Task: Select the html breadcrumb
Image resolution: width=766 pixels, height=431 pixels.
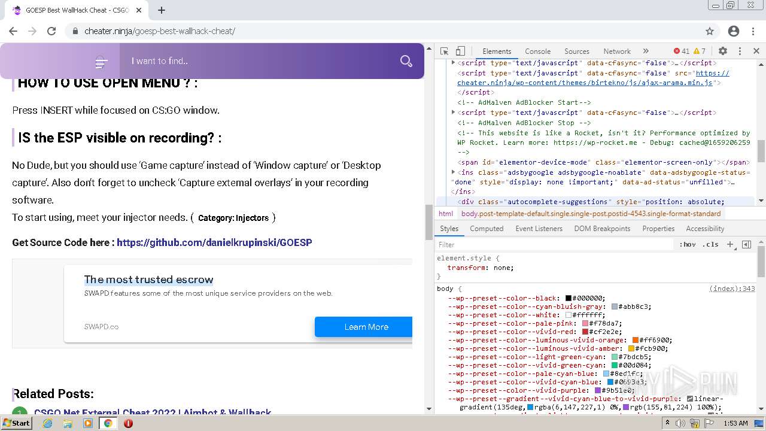Action: [x=446, y=213]
